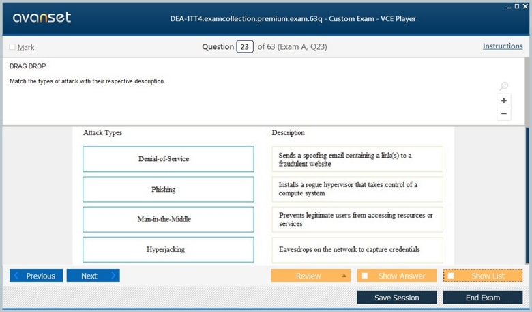The image size is (532, 312).
Task: Zoom out with the minus icon
Action: (503, 113)
